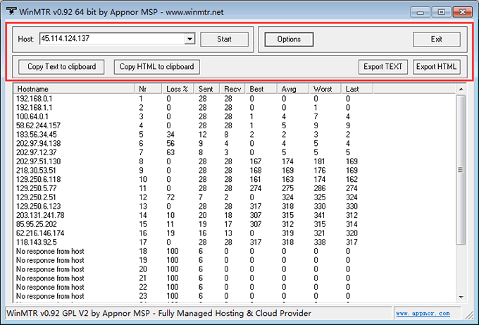Copy HTML to clipboard

pos(156,67)
